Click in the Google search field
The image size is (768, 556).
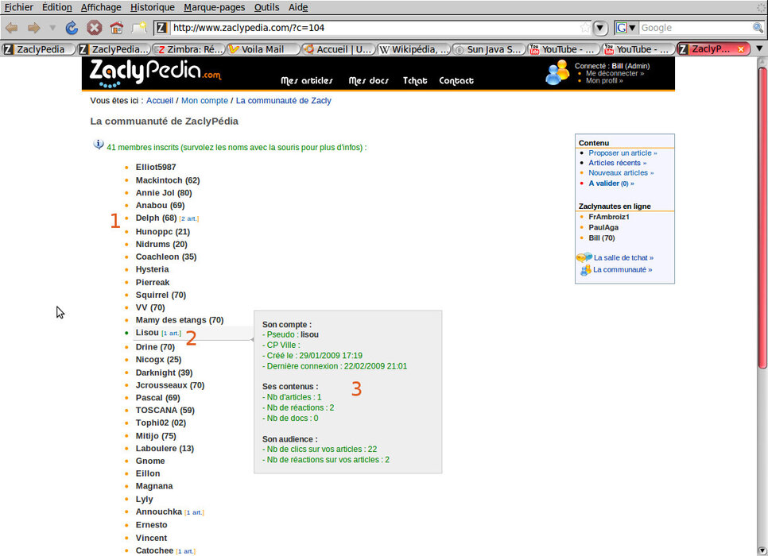(x=694, y=28)
